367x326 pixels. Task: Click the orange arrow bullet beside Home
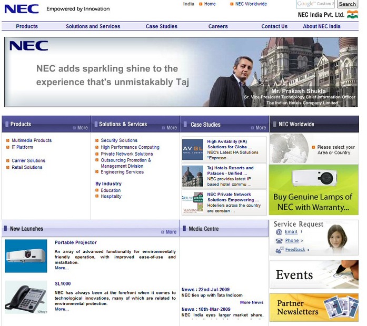(201, 4)
